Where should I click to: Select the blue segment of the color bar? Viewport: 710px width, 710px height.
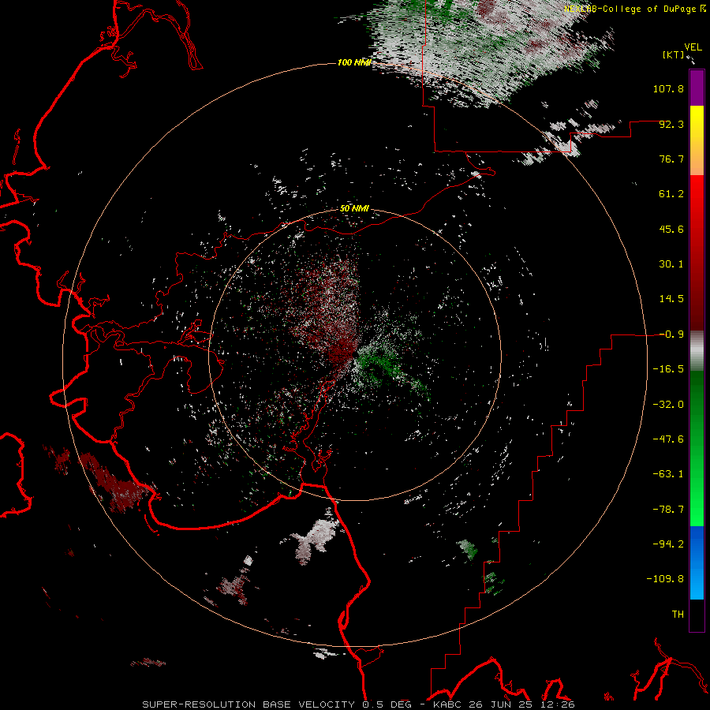coord(697,562)
